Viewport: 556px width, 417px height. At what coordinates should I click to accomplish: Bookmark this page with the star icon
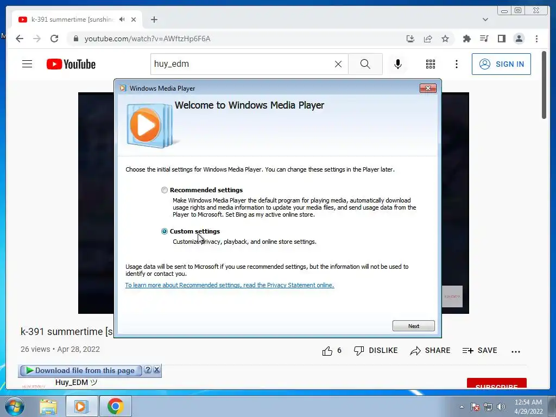pos(445,39)
